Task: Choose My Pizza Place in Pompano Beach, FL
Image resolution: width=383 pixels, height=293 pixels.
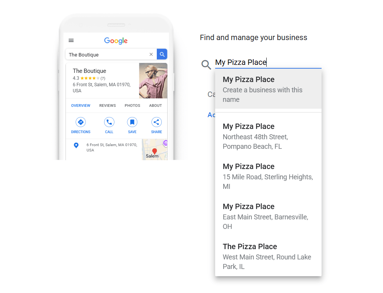Action: (268, 136)
